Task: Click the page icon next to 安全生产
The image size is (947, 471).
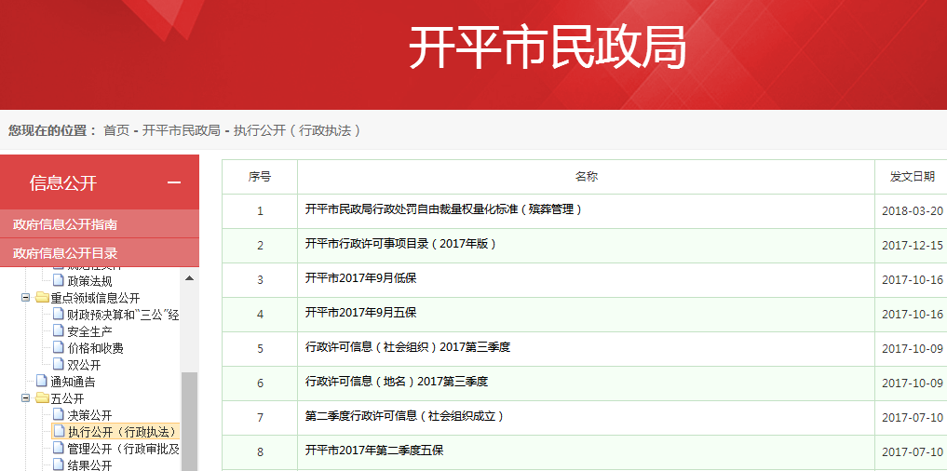Action: click(58, 330)
